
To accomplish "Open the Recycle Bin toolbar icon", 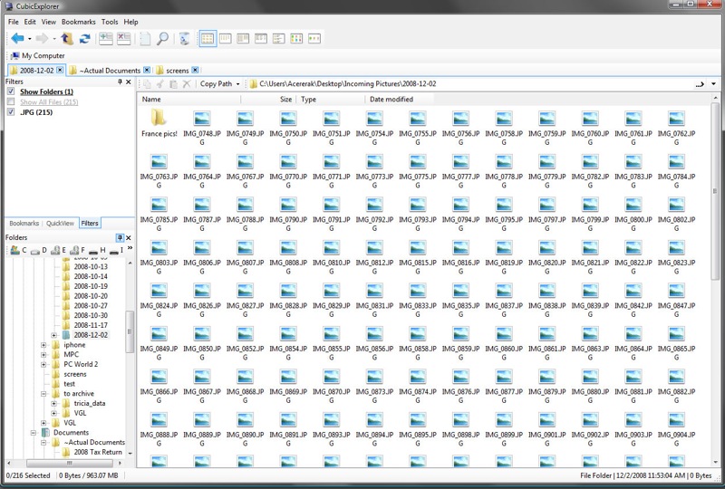I will pyautogui.click(x=184, y=38).
